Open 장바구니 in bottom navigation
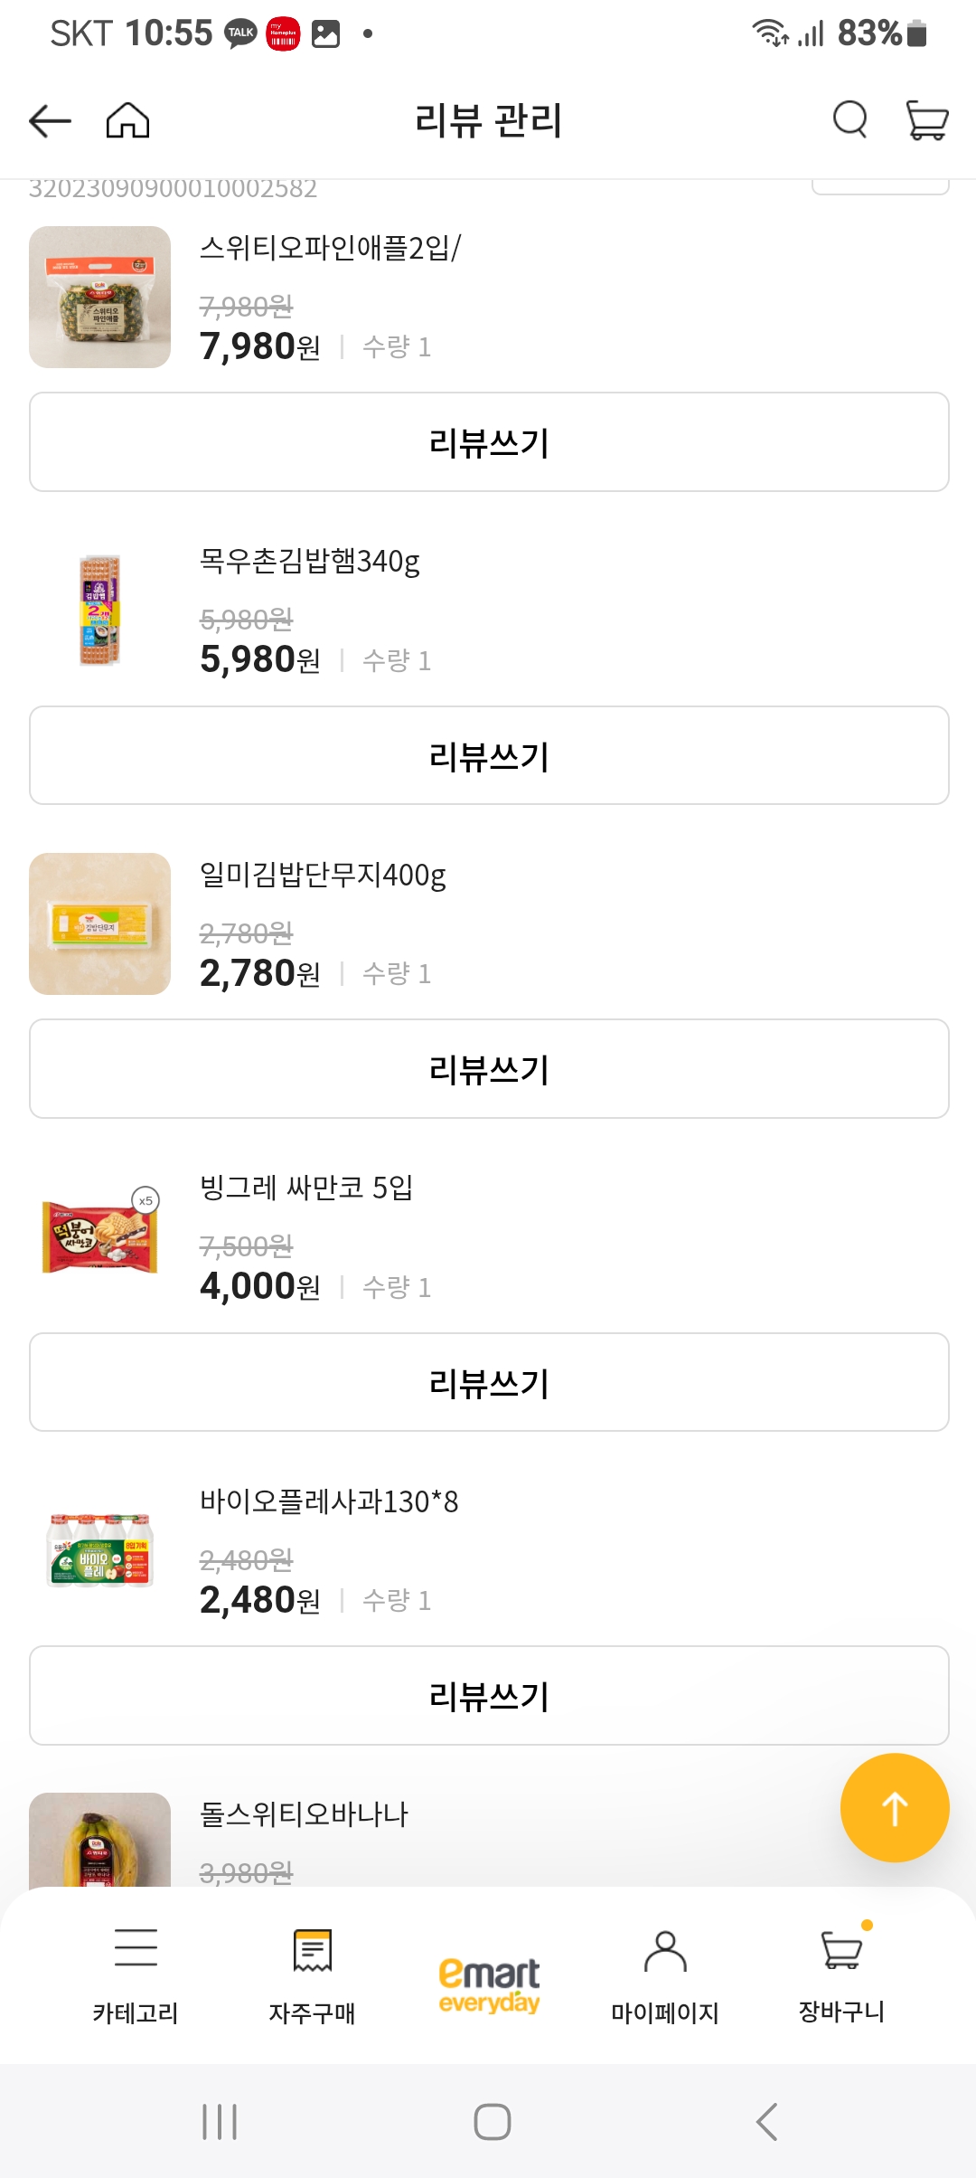The image size is (976, 2178). (841, 1974)
